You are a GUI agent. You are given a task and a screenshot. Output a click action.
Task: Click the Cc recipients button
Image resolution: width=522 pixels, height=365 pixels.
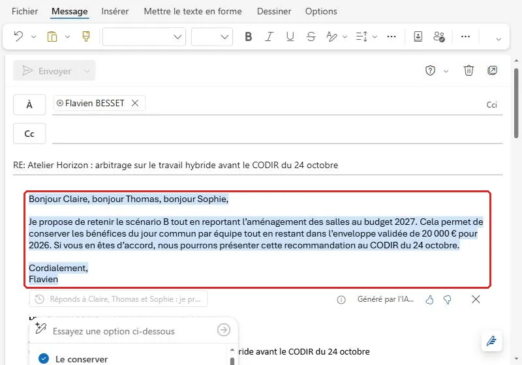point(29,134)
